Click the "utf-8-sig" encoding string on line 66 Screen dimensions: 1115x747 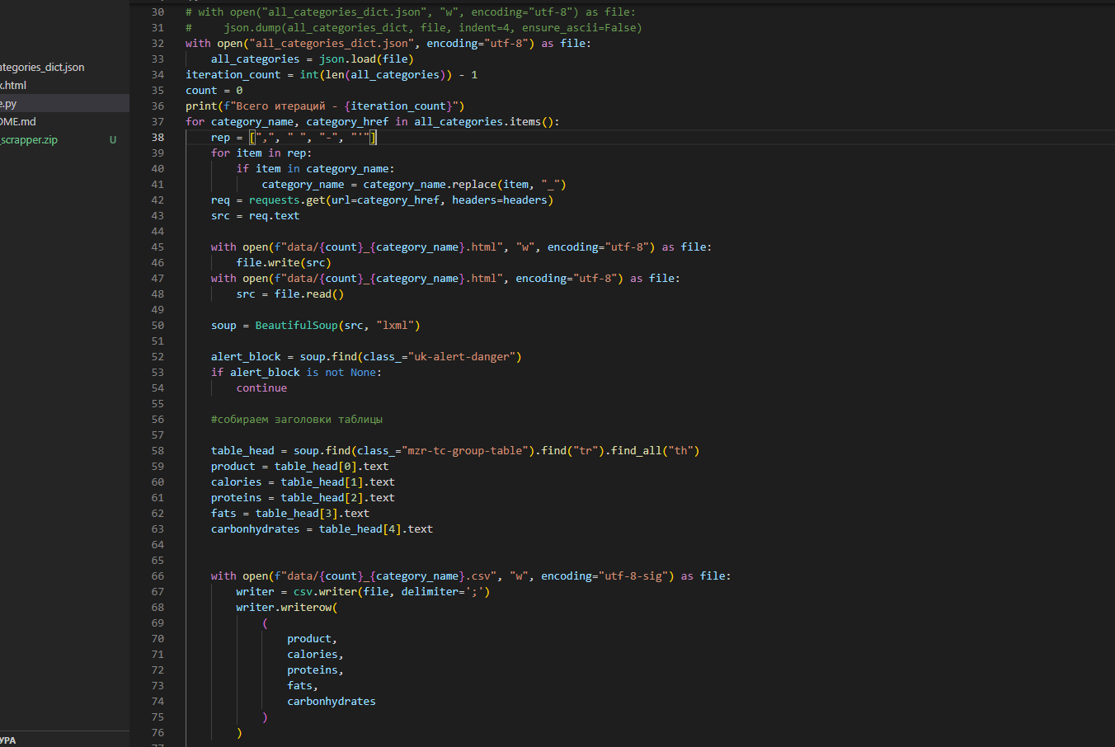tap(636, 576)
